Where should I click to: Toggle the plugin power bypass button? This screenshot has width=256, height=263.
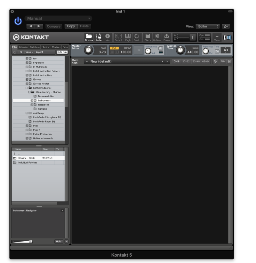18,21
